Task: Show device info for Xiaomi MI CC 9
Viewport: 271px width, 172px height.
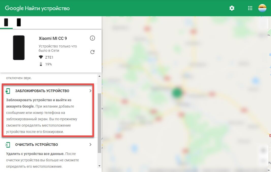Action: pyautogui.click(x=92, y=38)
